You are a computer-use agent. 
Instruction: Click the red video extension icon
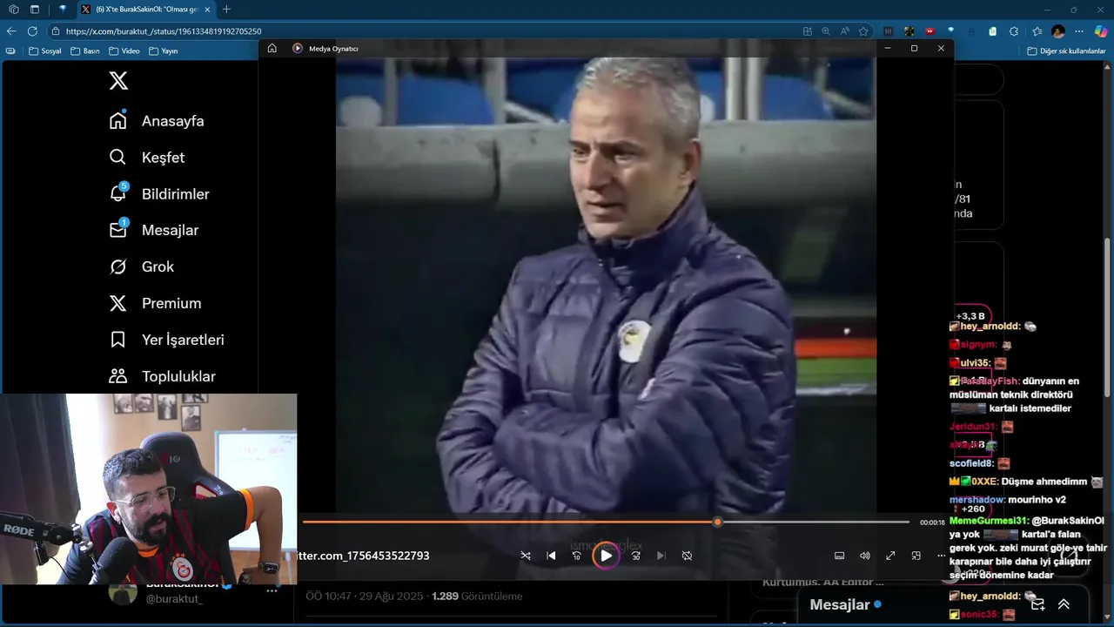coord(929,31)
